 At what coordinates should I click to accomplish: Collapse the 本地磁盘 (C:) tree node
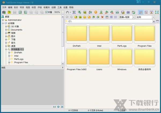6,49
